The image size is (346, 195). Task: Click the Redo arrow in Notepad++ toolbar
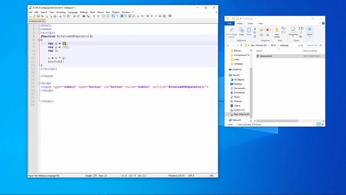coord(78,16)
